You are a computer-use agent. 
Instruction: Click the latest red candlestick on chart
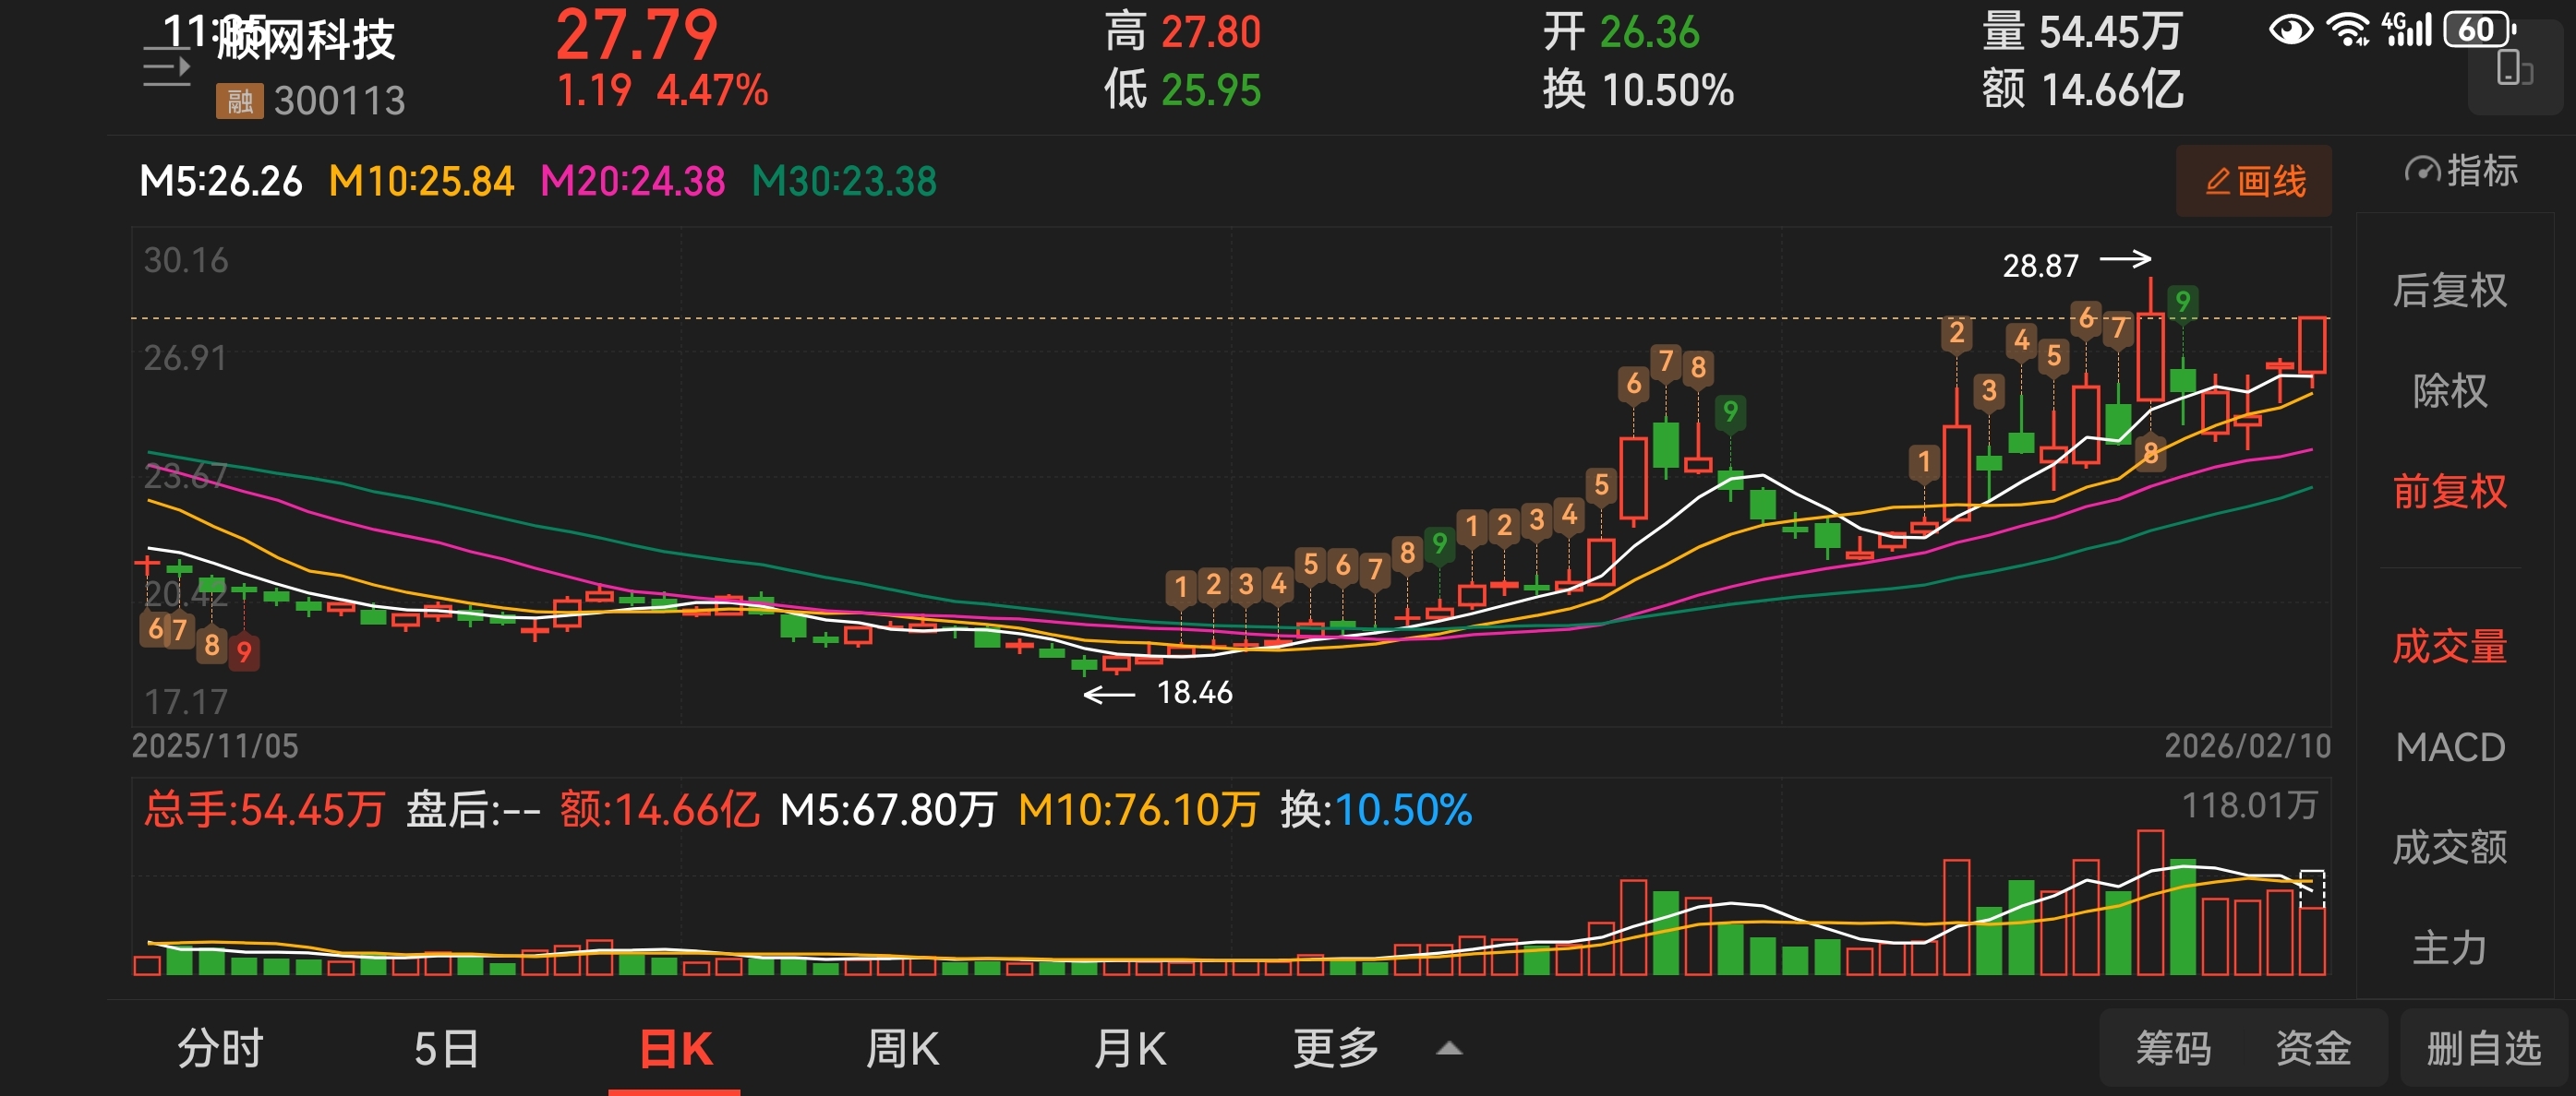point(2311,346)
